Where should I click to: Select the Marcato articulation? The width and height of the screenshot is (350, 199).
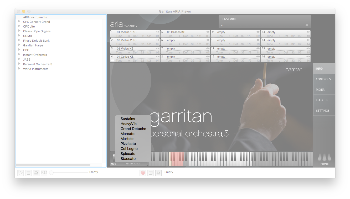(x=133, y=134)
